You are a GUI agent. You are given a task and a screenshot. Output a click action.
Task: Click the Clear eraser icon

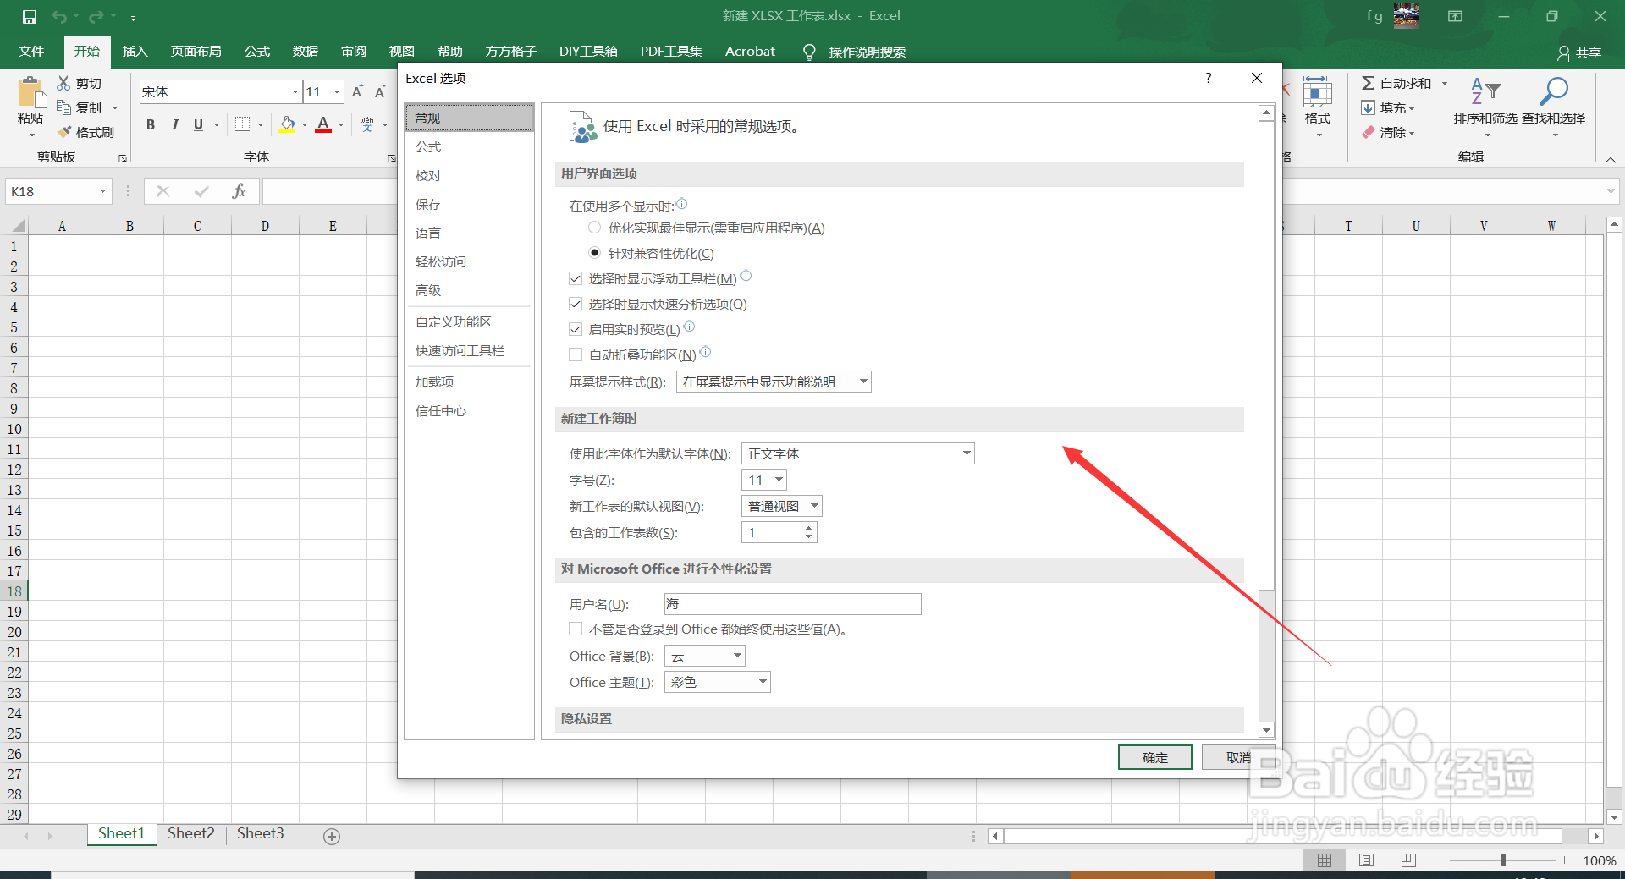[x=1368, y=132]
